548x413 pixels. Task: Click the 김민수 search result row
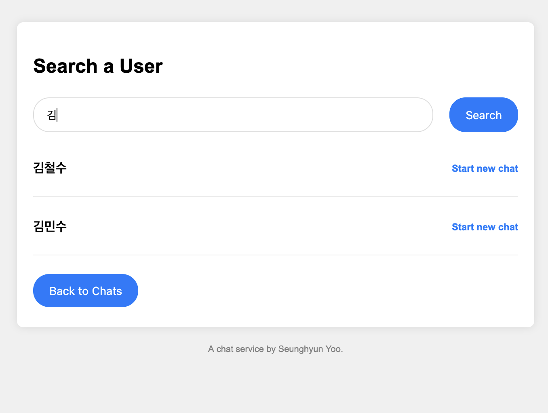[242, 227]
